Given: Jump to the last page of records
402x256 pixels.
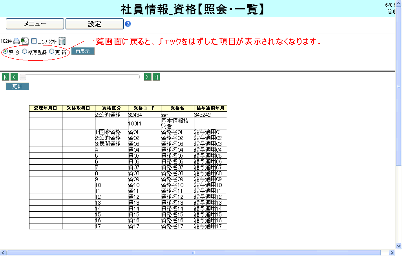Looking at the screenshot, I should 156,77.
